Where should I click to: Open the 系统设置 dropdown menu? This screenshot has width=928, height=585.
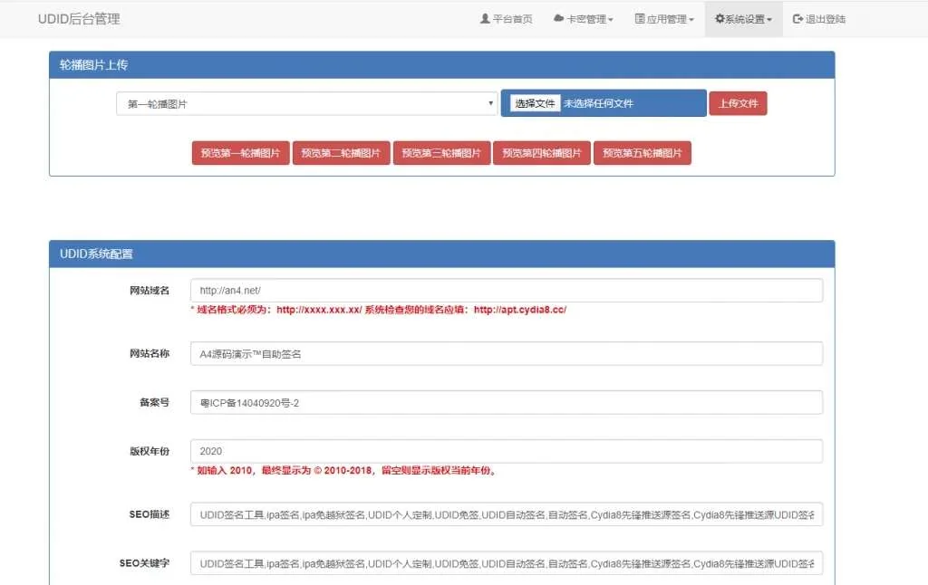[x=743, y=19]
